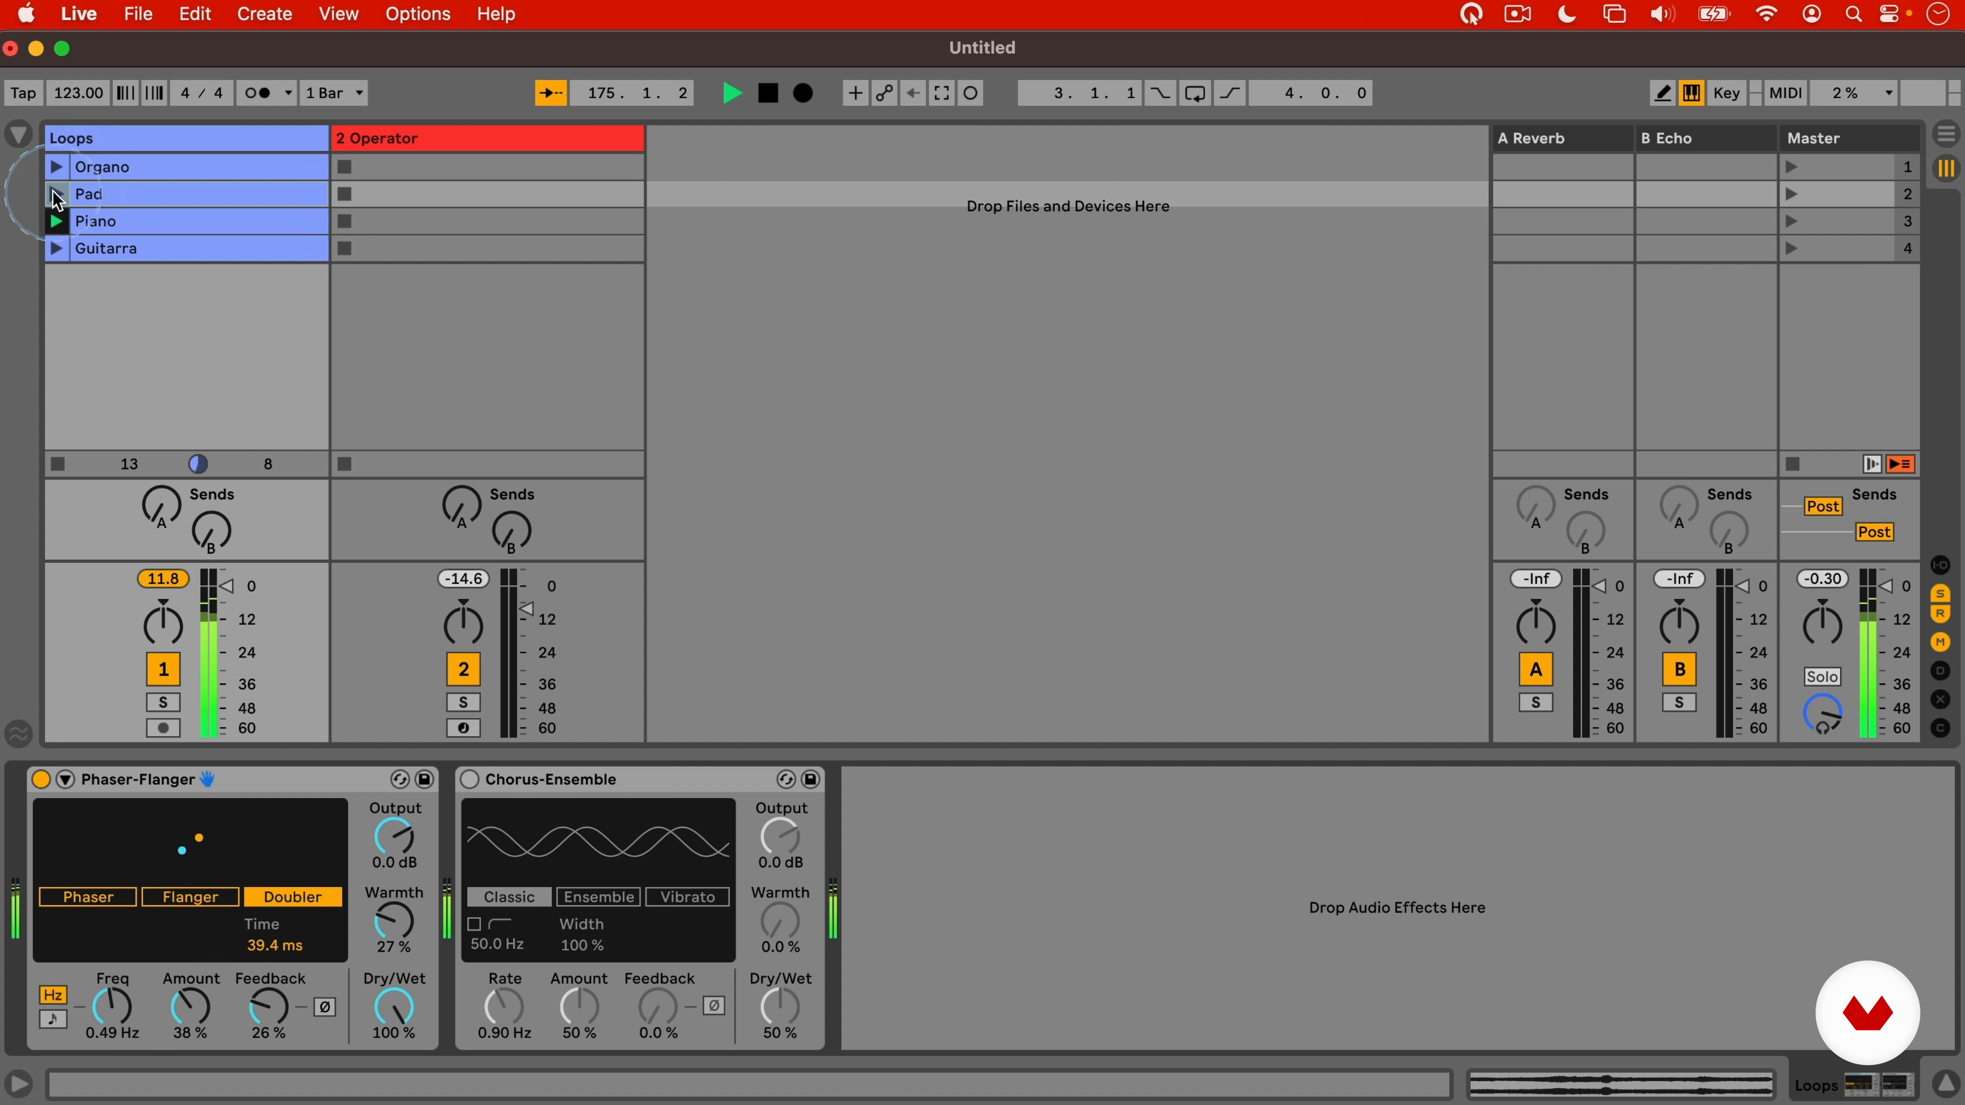Arm the 2 Operator track
1965x1105 pixels.
point(463,728)
